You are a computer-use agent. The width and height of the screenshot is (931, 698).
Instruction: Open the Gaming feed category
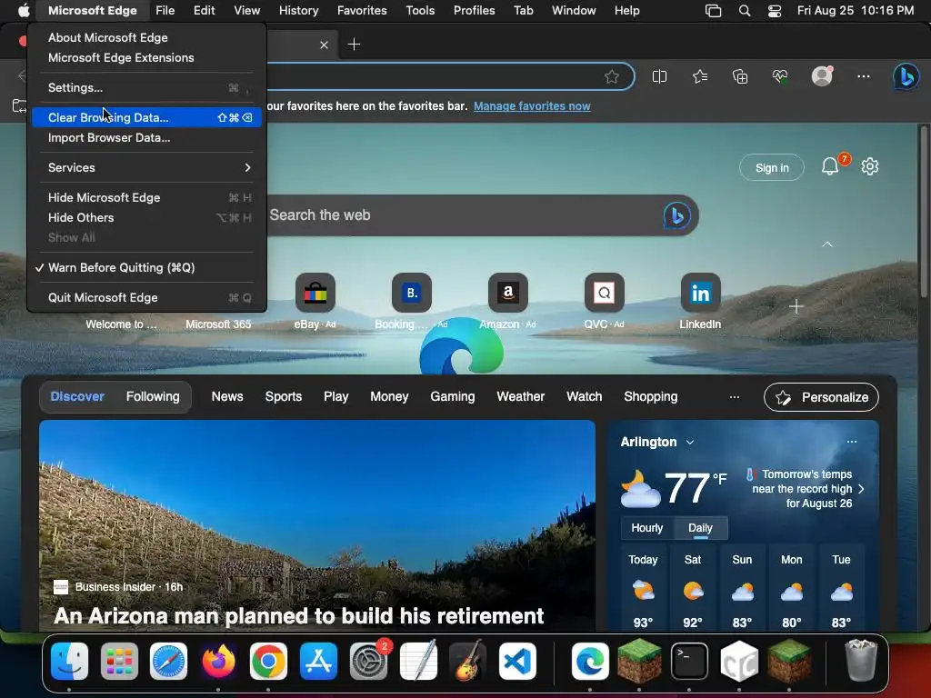pos(453,396)
